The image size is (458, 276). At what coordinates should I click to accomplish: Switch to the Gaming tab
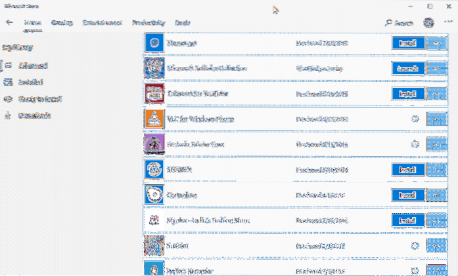62,23
